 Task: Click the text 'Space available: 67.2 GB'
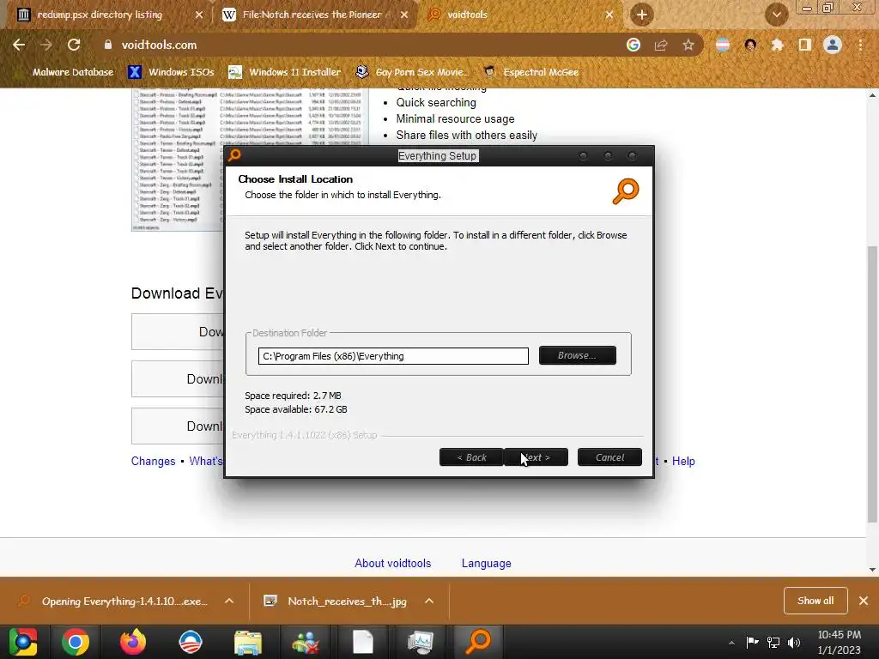[x=295, y=409]
